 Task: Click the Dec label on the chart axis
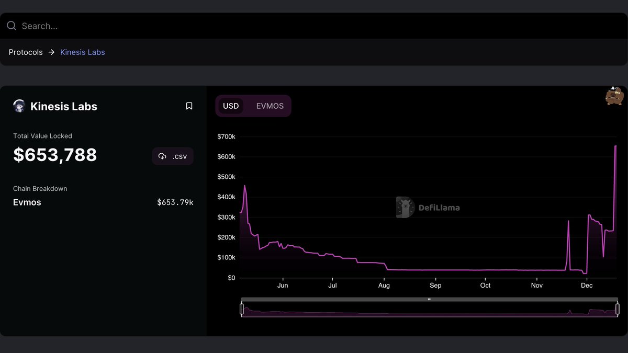586,285
